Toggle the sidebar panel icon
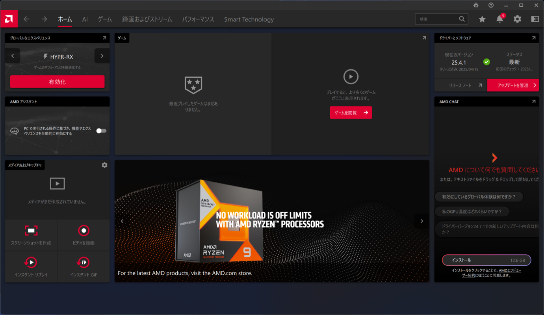Viewport: 544px width, 315px height. point(535,19)
